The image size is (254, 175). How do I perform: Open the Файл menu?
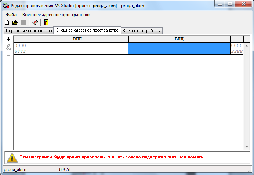coord(11,15)
